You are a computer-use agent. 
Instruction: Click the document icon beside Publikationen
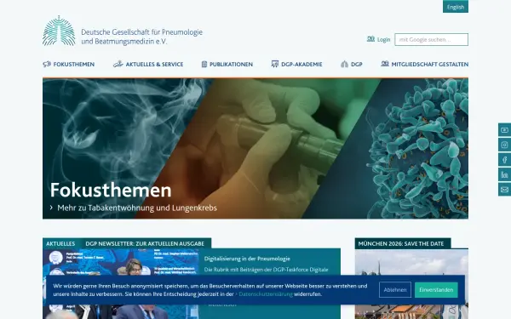pyautogui.click(x=204, y=64)
